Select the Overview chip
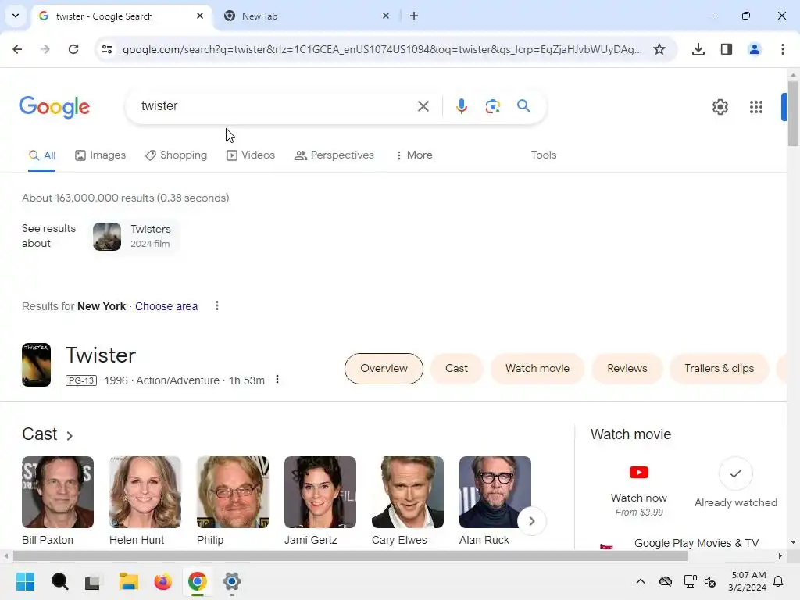 click(384, 369)
